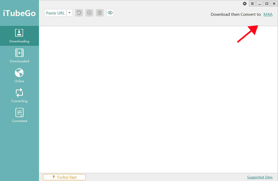Minimize the iTubeGo window

coord(260,4)
